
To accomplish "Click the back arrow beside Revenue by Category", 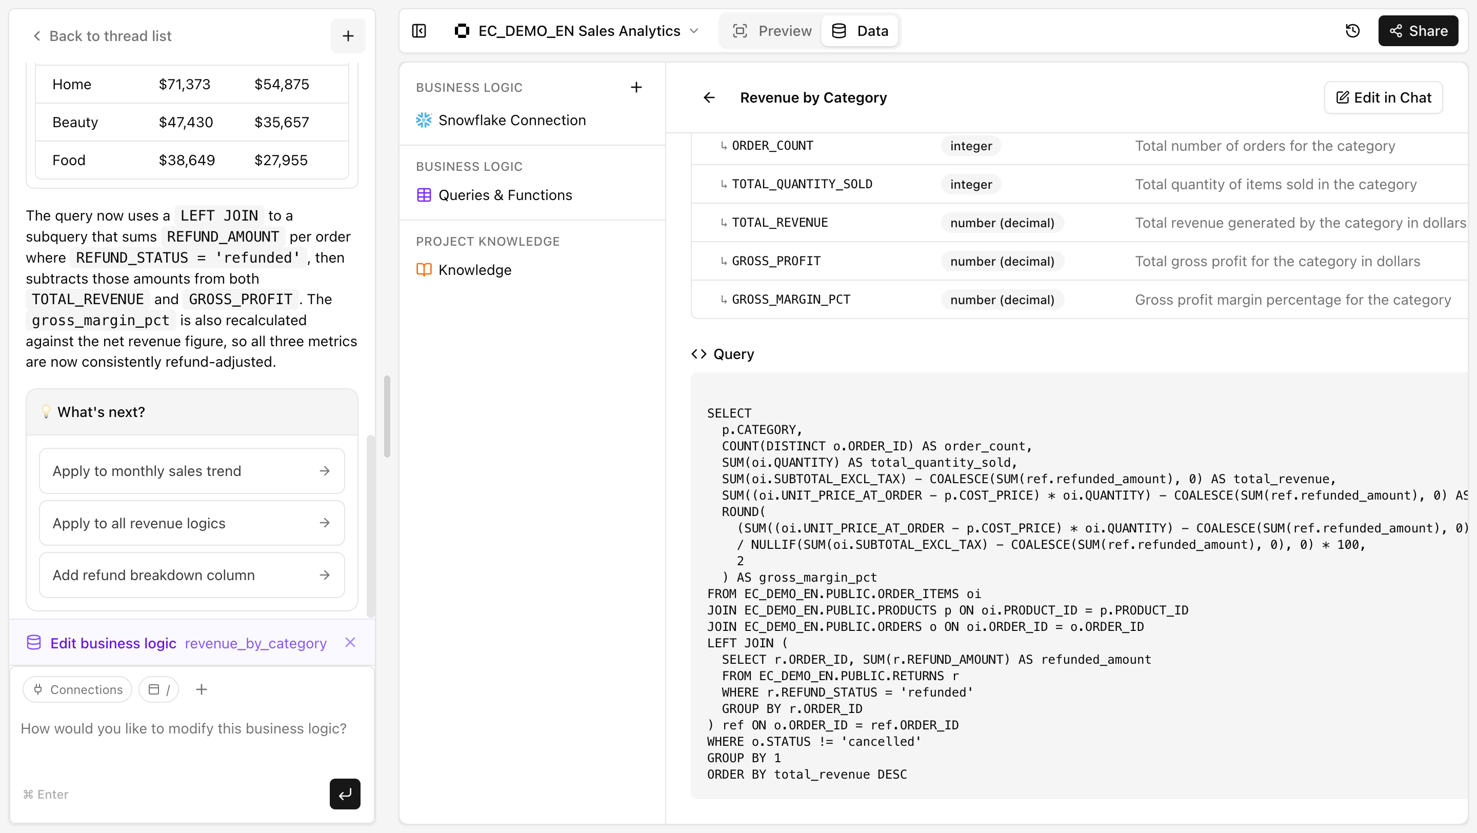I will click(x=709, y=97).
